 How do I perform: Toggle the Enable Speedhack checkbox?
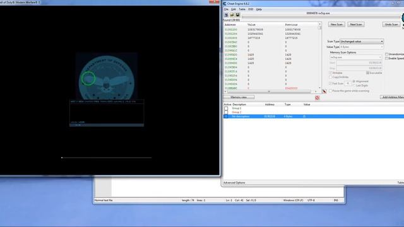387,59
